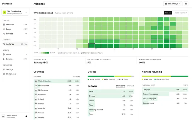Click the NL country badge
The height and width of the screenshot is (120, 192).
[36, 90]
